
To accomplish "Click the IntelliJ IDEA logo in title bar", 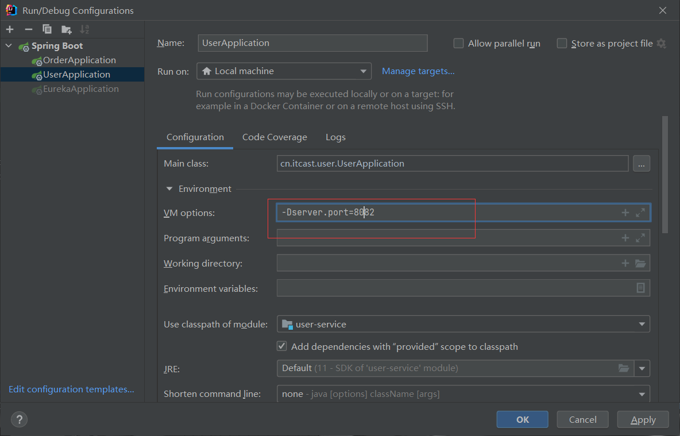I will [x=11, y=10].
